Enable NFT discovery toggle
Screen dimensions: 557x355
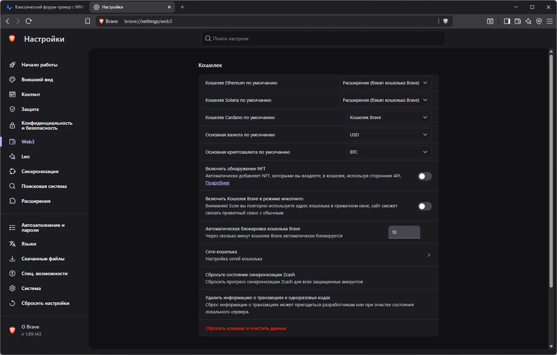point(424,176)
